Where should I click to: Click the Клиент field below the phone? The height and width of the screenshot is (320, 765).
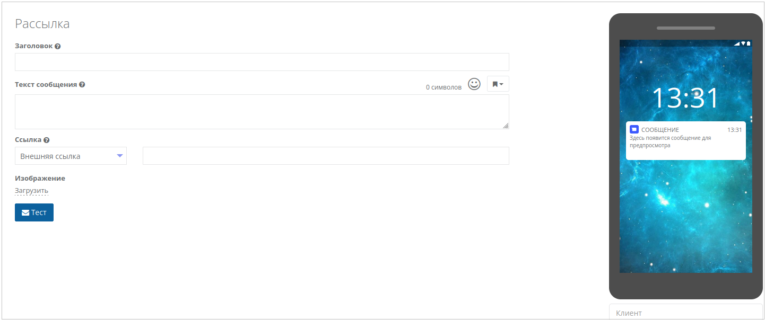(x=685, y=313)
